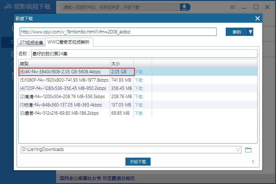Screen dimensions: 276x184
Task: Click the 137.05 MB size cell
Action: [122, 105]
